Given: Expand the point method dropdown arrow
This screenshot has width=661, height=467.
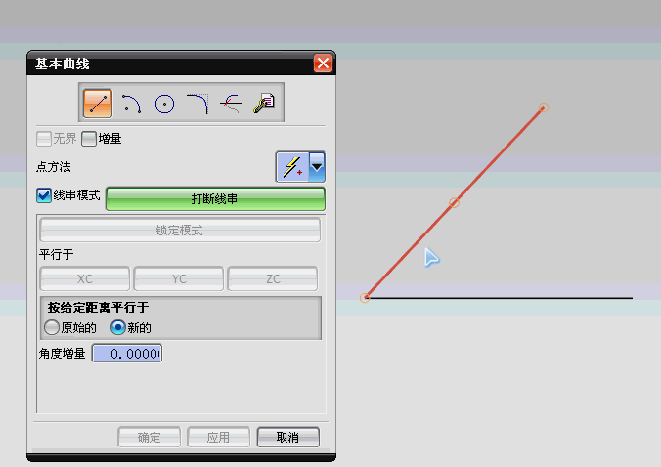Looking at the screenshot, I should (317, 167).
